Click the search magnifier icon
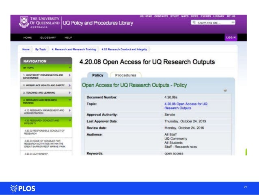 pyautogui.click(x=194, y=22)
